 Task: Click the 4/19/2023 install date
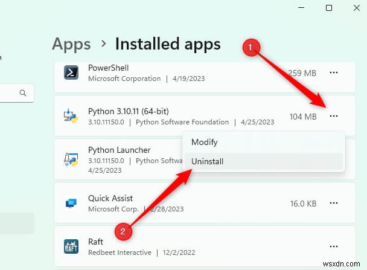189,79
